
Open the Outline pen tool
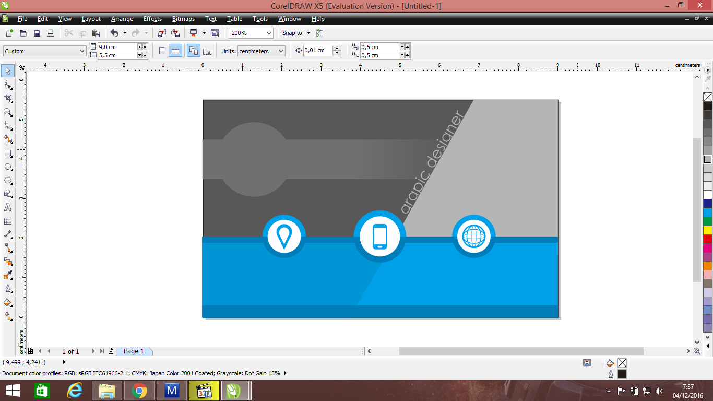pos(8,289)
